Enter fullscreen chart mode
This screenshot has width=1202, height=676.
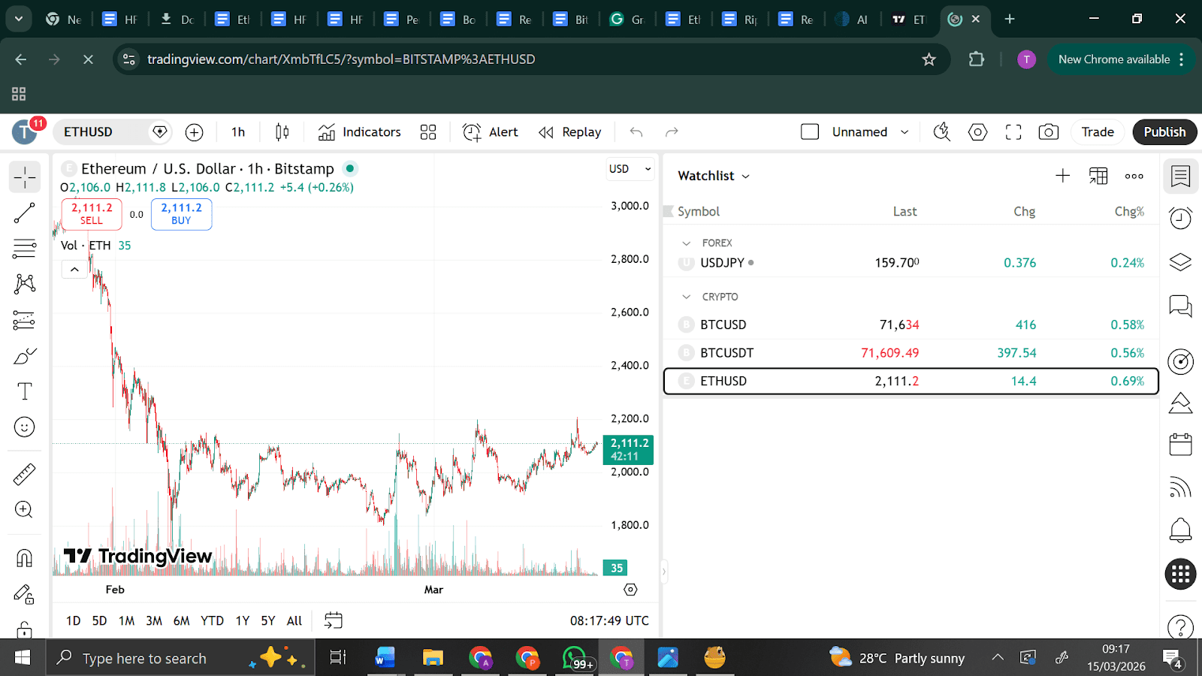[1013, 132]
